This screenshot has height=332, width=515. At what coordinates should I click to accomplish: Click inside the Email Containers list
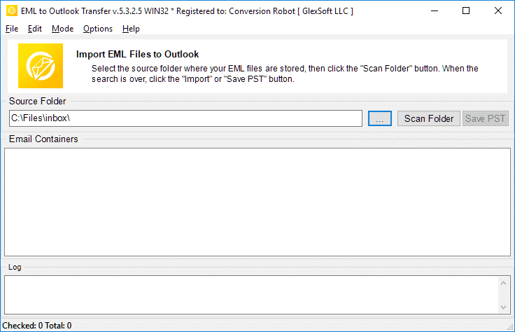(257, 202)
